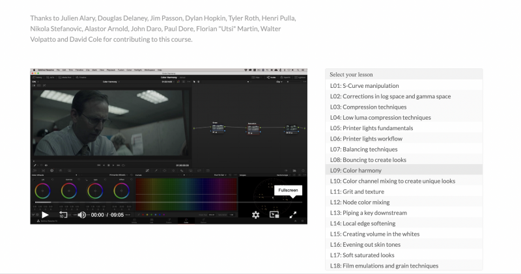Enable picture-in-picture mode icon
This screenshot has width=521, height=274.
coord(274,215)
